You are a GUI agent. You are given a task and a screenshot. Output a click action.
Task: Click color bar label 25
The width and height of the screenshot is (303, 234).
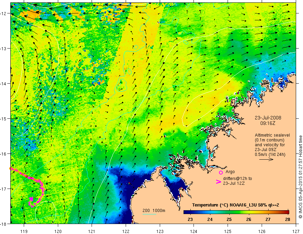point(229,219)
